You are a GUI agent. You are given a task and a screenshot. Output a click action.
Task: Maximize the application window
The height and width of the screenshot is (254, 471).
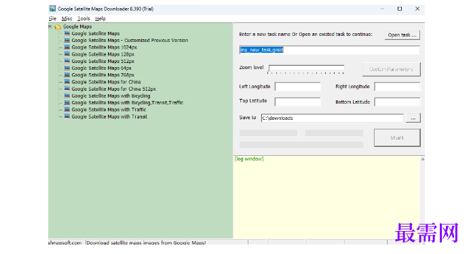click(x=400, y=9)
